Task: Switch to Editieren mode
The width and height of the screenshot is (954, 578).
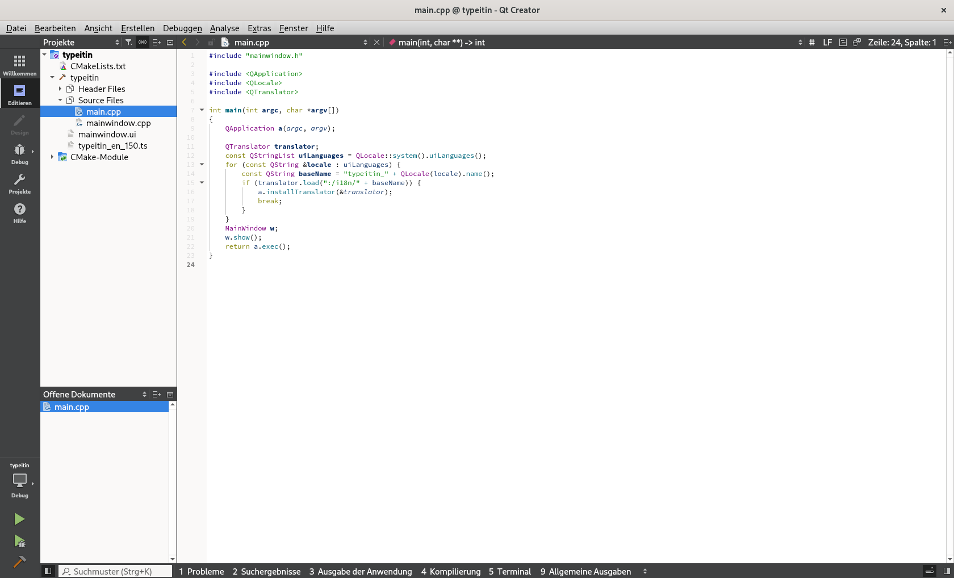Action: tap(20, 94)
